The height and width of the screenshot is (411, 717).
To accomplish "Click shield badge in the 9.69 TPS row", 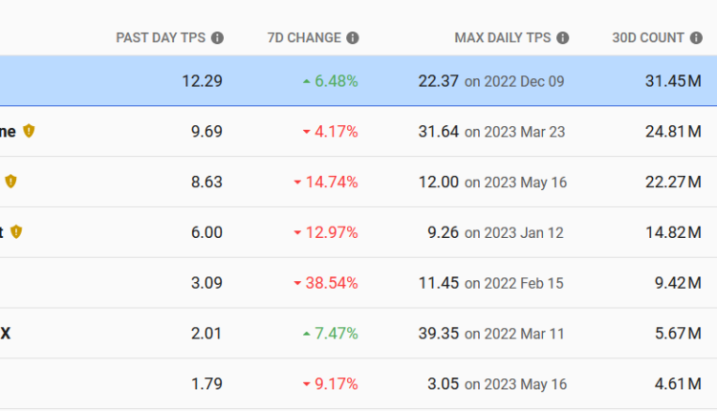I will (30, 131).
